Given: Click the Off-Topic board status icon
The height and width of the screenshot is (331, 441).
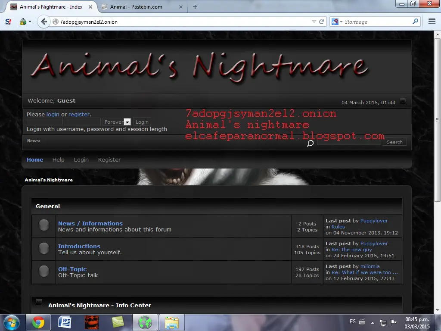Looking at the screenshot, I should 44,271.
